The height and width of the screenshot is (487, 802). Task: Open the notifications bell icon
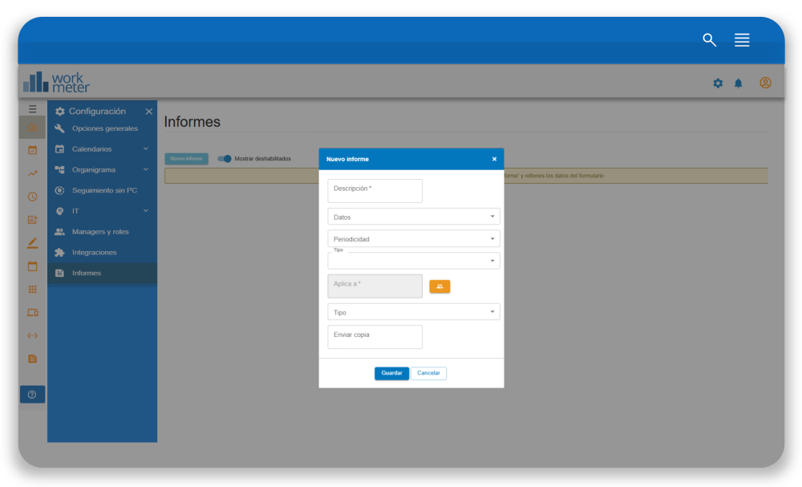click(739, 83)
